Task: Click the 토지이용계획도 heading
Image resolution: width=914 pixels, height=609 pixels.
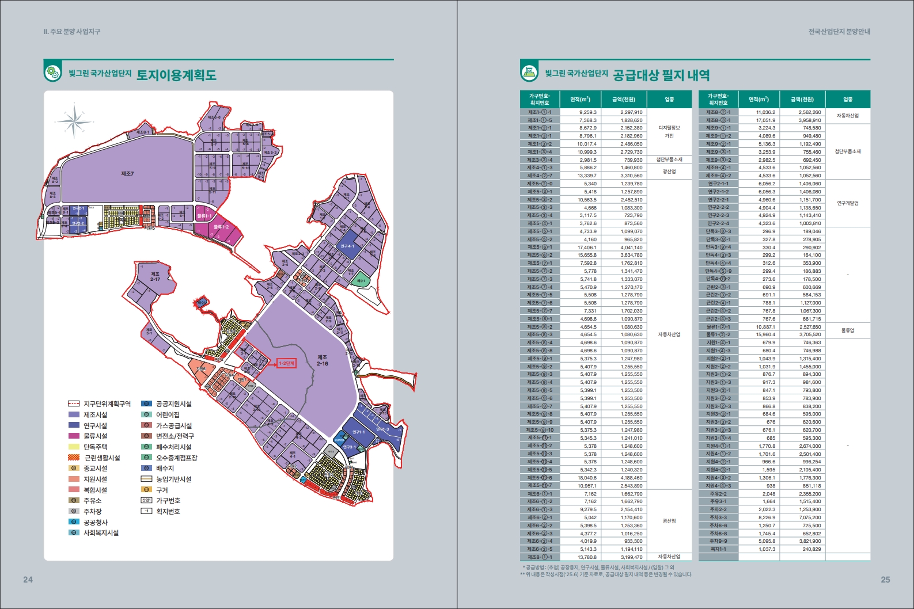Action: point(176,75)
